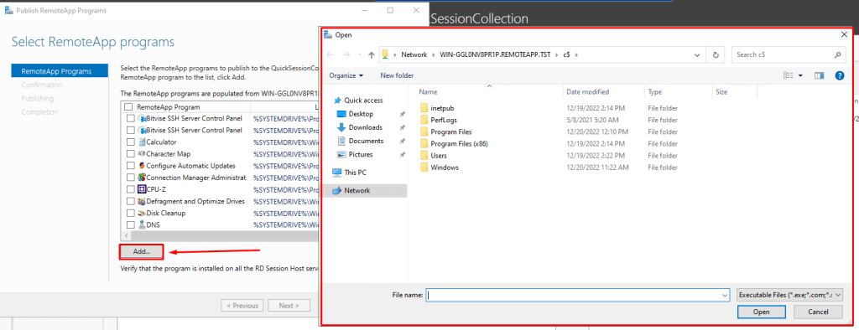Click the Configure Automatic Updates icon
Image resolution: width=859 pixels, height=330 pixels.
click(x=142, y=166)
